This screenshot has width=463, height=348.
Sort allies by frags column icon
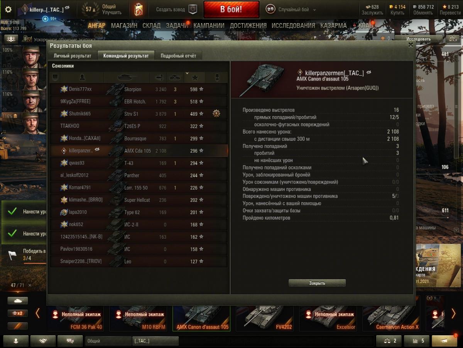(x=175, y=78)
